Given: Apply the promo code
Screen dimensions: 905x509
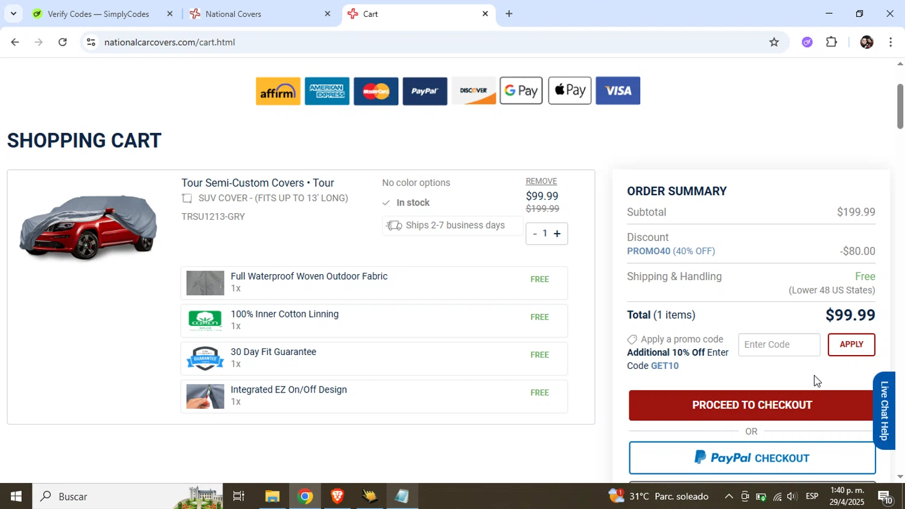Looking at the screenshot, I should point(851,345).
